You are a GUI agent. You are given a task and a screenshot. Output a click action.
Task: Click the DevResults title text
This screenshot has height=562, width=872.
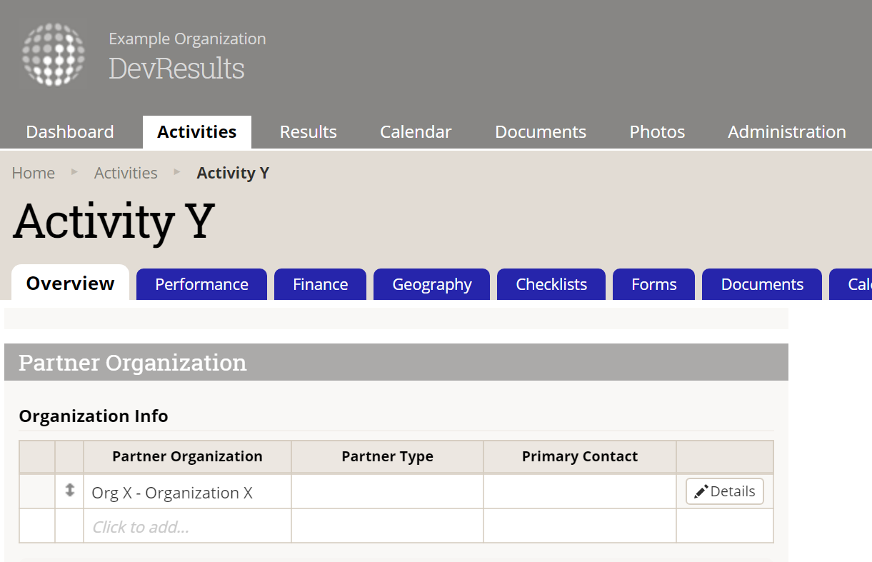176,68
